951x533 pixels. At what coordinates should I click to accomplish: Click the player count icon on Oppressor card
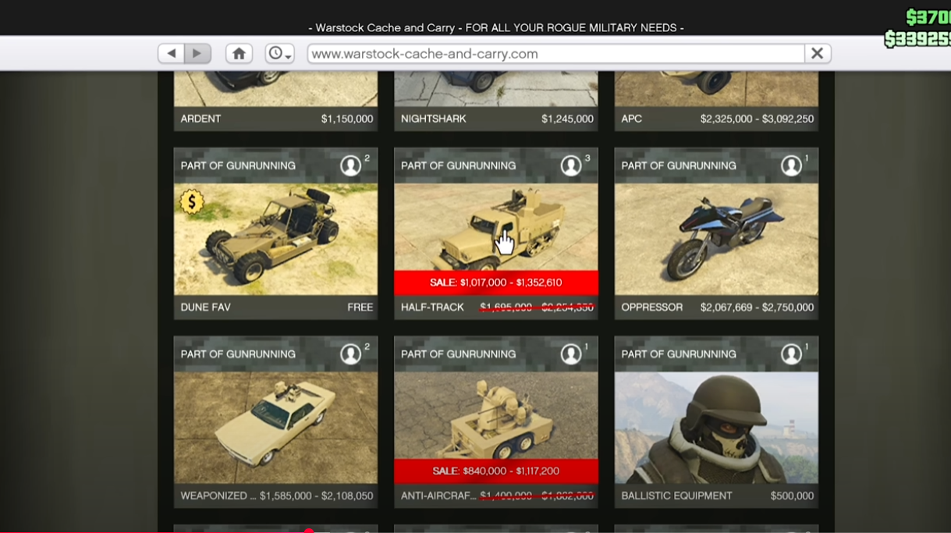(x=791, y=165)
